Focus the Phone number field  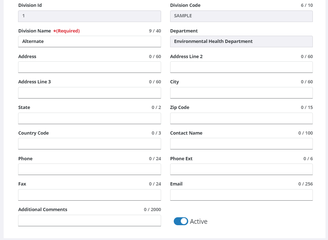coord(90,169)
